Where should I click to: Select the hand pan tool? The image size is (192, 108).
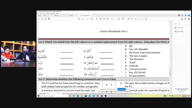click(x=100, y=19)
